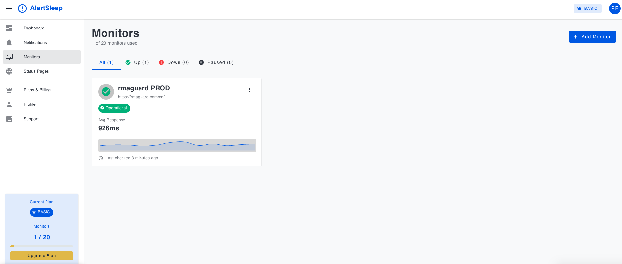Screen dimensions: 622x264
Task: Click the monitors usage progress bar
Action: [42, 246]
